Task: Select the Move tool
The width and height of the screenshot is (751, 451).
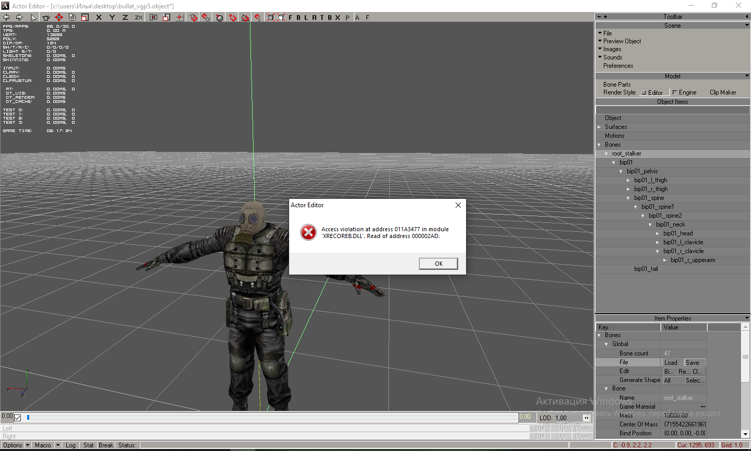Action: pyautogui.click(x=59, y=17)
